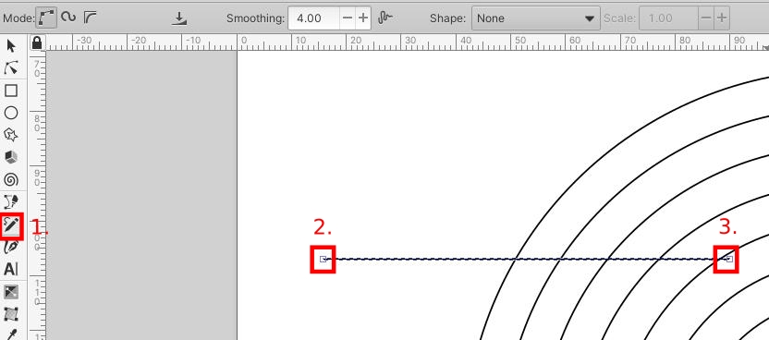The width and height of the screenshot is (769, 340).
Task: Select the Text tool
Action: (x=11, y=269)
